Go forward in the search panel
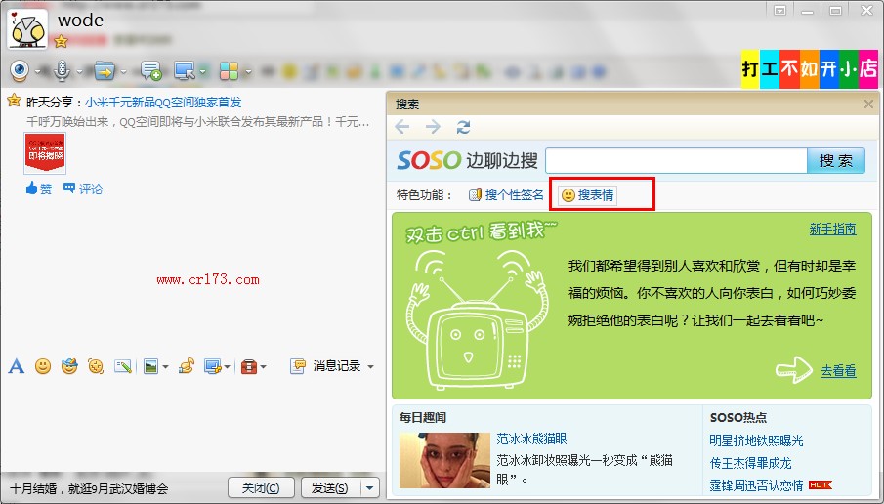Screen dimensions: 884x504 433,127
